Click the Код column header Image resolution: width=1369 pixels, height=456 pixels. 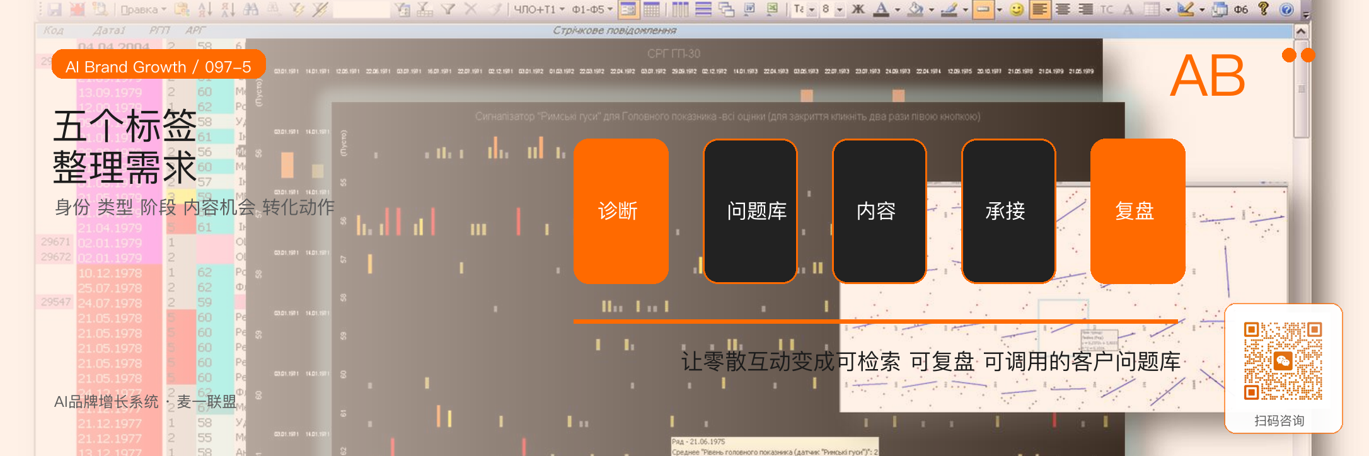click(53, 30)
